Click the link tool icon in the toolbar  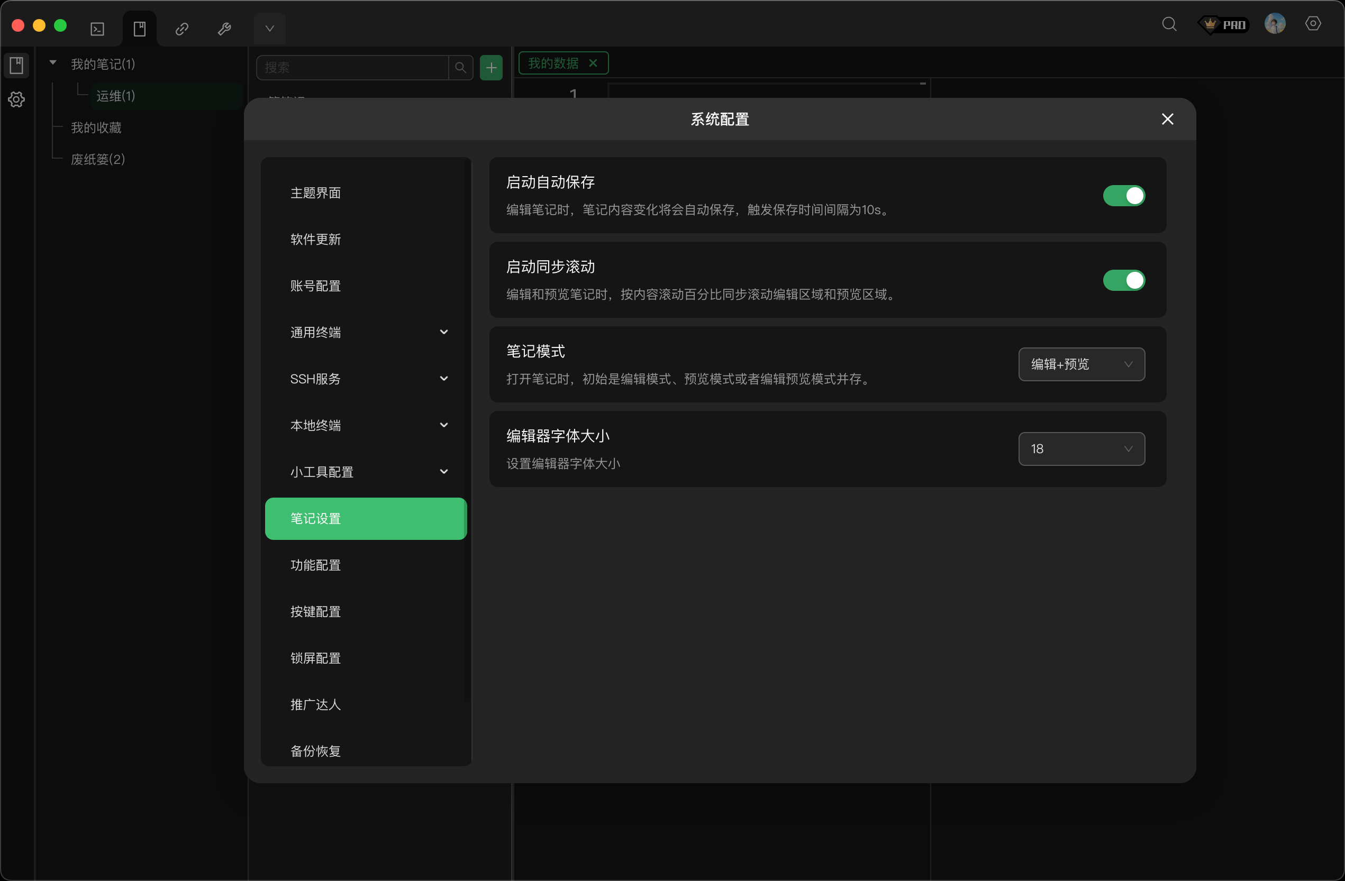click(182, 28)
